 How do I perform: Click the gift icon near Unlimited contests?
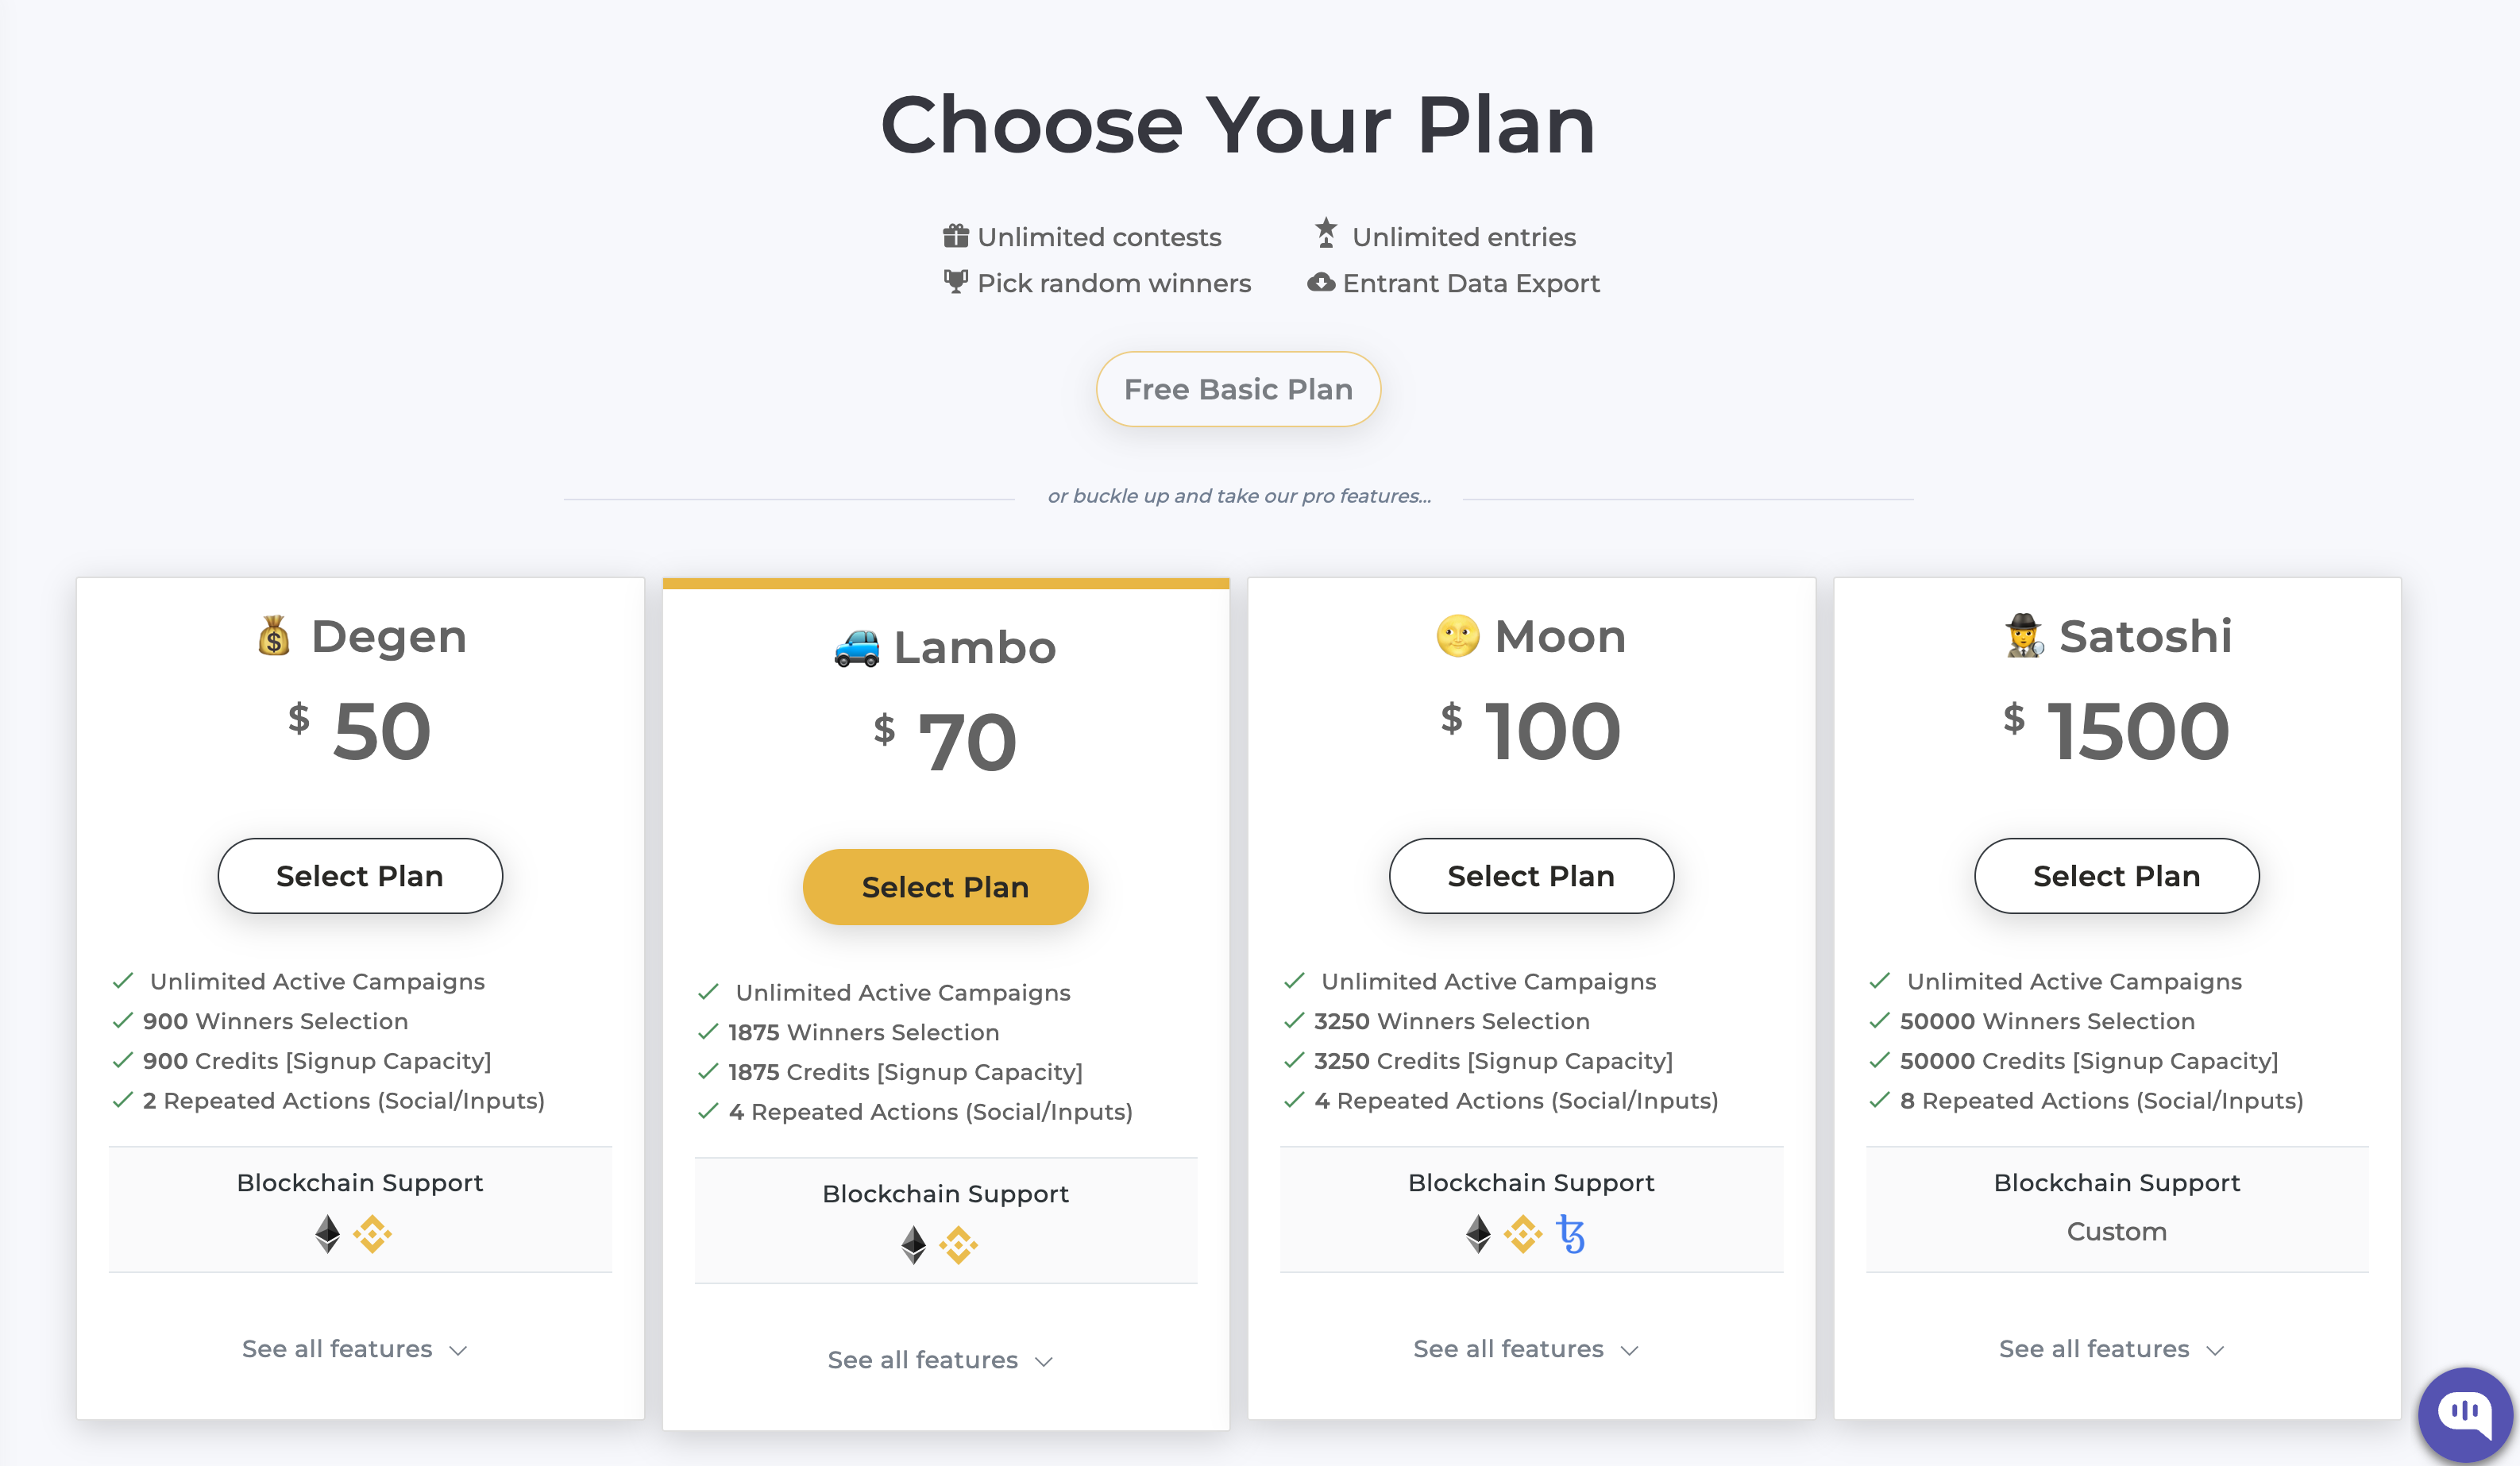(x=956, y=236)
